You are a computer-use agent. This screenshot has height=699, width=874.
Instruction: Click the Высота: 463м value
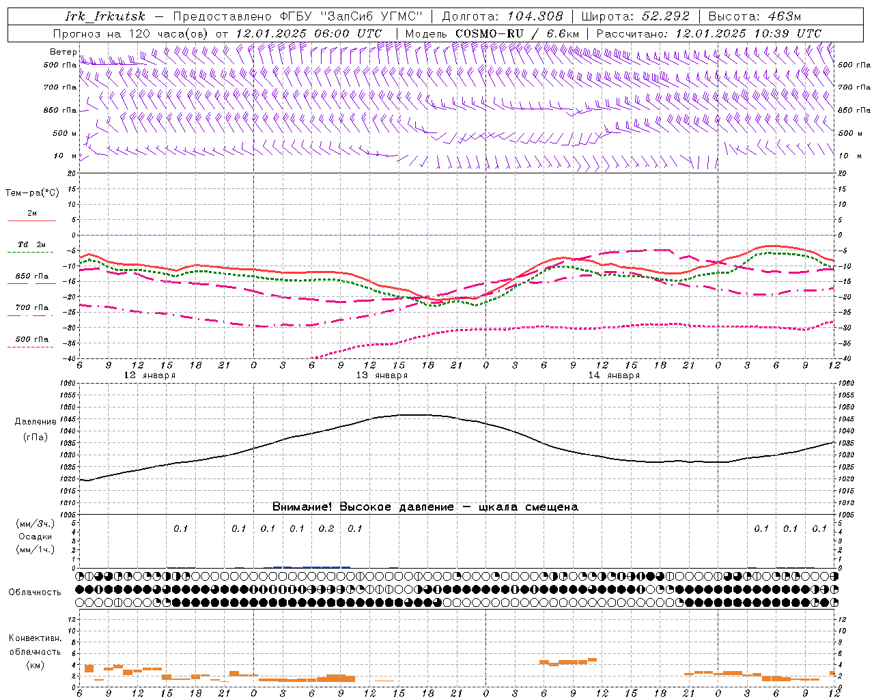coord(755,16)
